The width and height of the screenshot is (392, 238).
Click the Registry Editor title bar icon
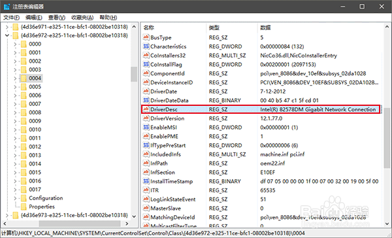click(x=7, y=7)
